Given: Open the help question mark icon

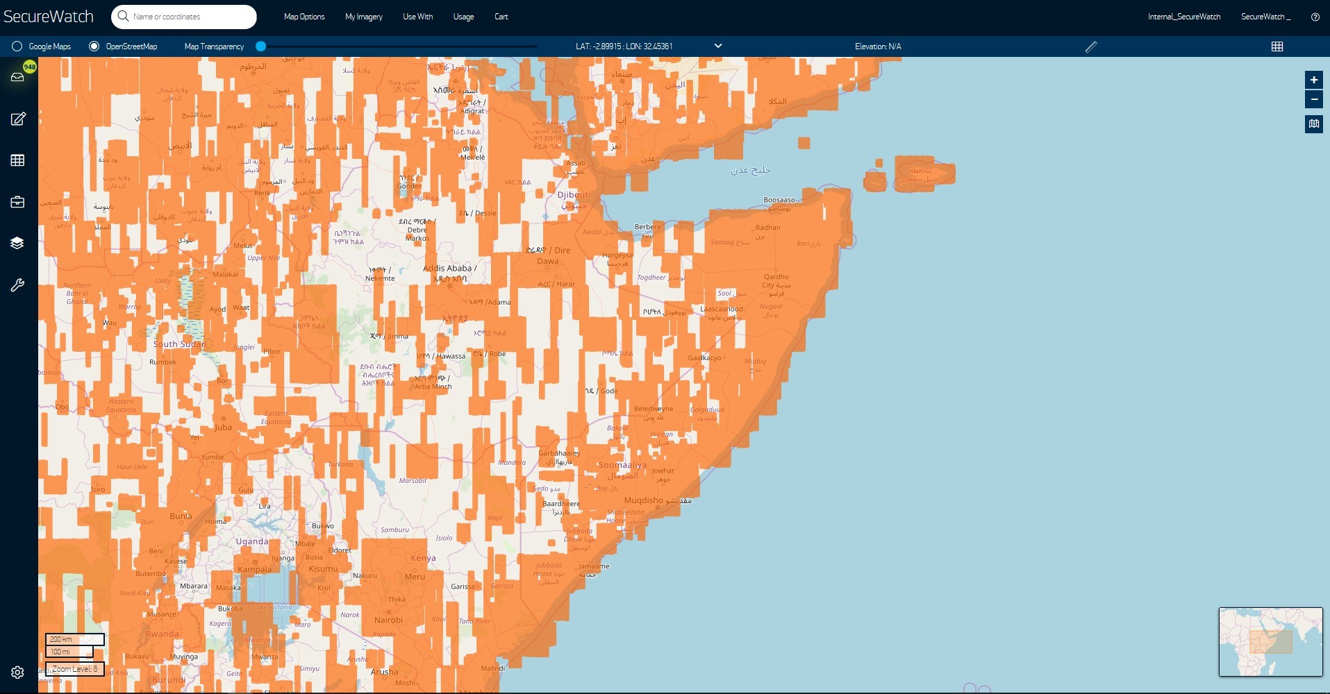Looking at the screenshot, I should pyautogui.click(x=1315, y=17).
